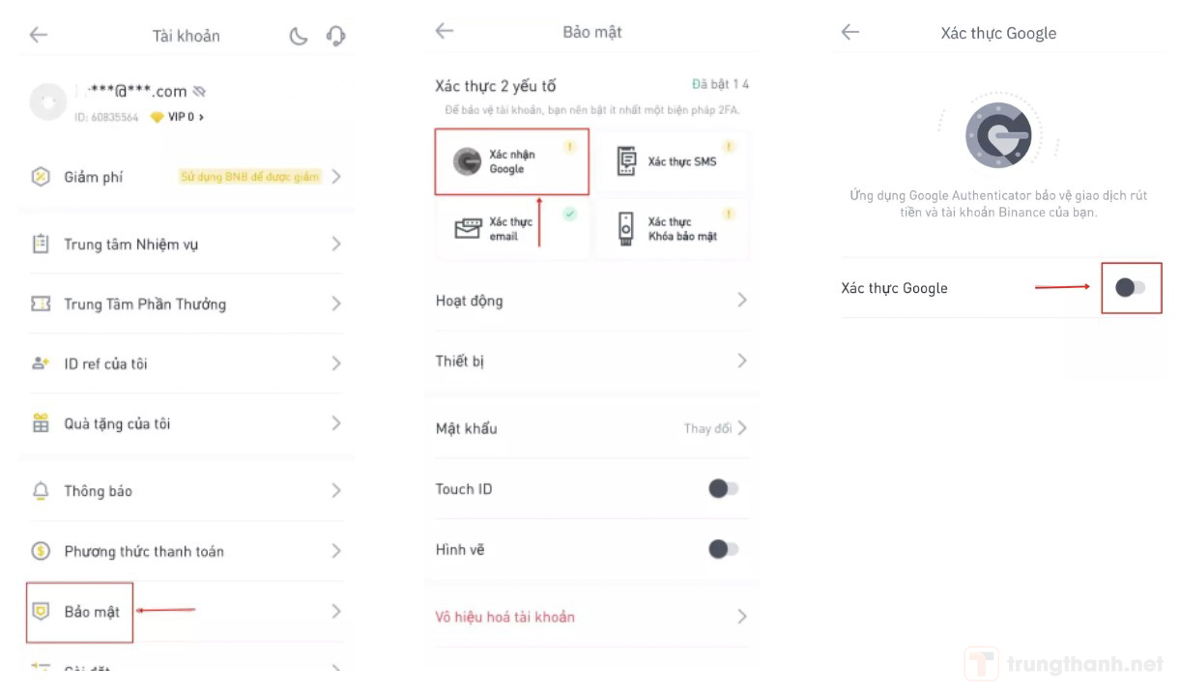Click Thay đổi next to Mật khẩu
The image size is (1180, 694).
(707, 428)
